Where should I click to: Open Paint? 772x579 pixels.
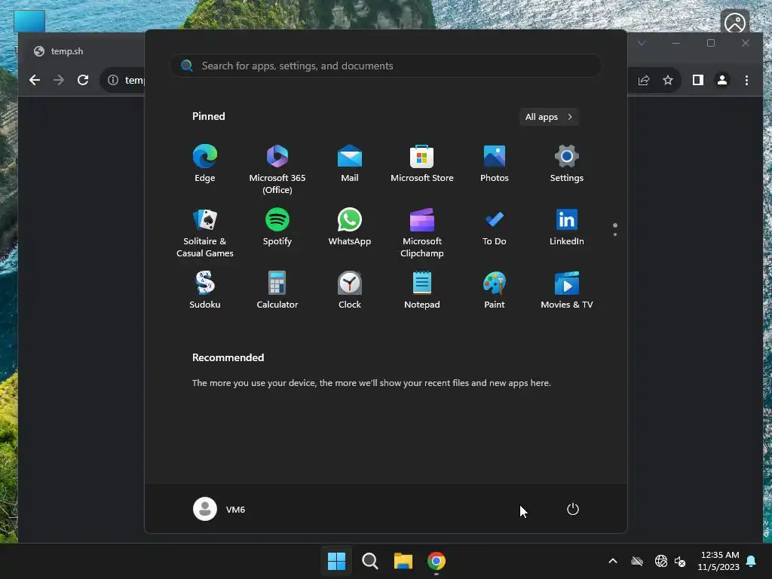click(495, 290)
